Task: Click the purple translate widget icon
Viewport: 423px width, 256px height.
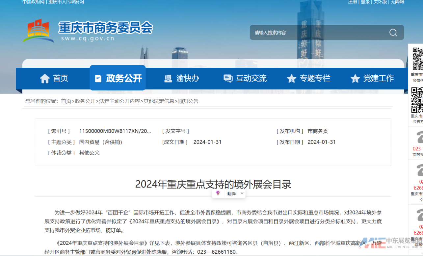Action: 218,193
